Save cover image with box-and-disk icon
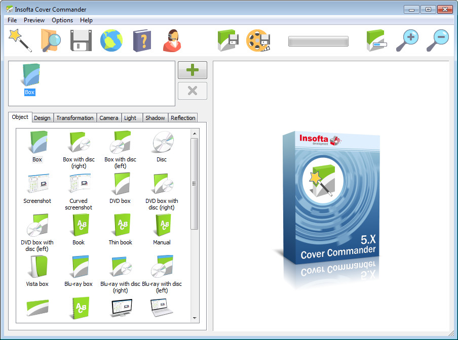458x340 pixels. [x=228, y=40]
